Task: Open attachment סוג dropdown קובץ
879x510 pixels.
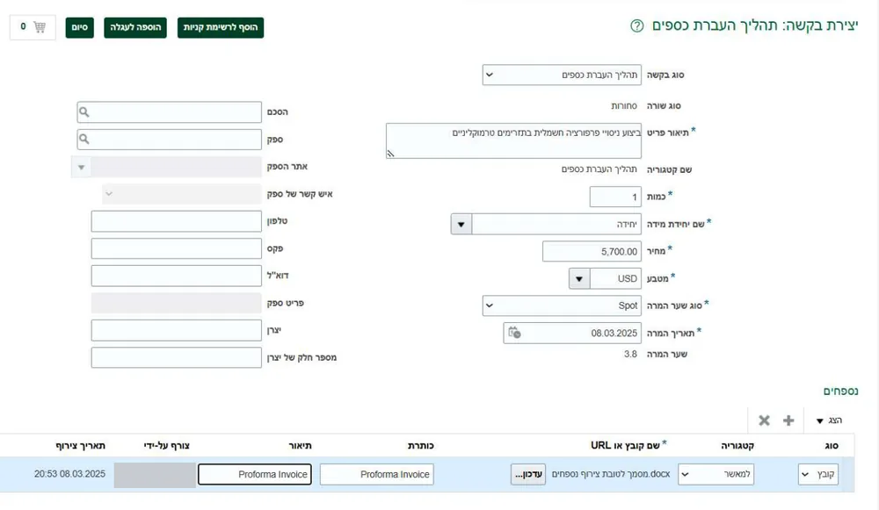Action: (817, 474)
